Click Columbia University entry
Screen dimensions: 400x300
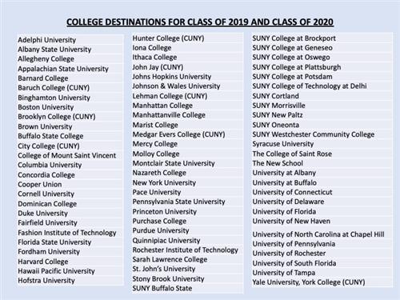pos(50,165)
